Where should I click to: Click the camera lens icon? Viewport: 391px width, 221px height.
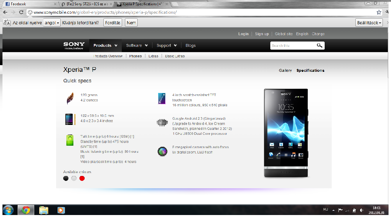click(x=162, y=151)
